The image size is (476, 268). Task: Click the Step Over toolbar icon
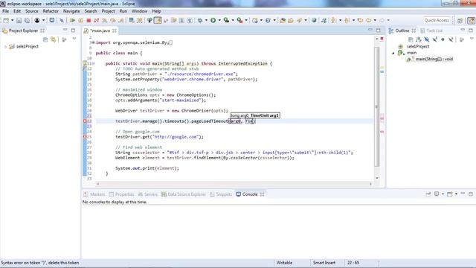coord(112,20)
